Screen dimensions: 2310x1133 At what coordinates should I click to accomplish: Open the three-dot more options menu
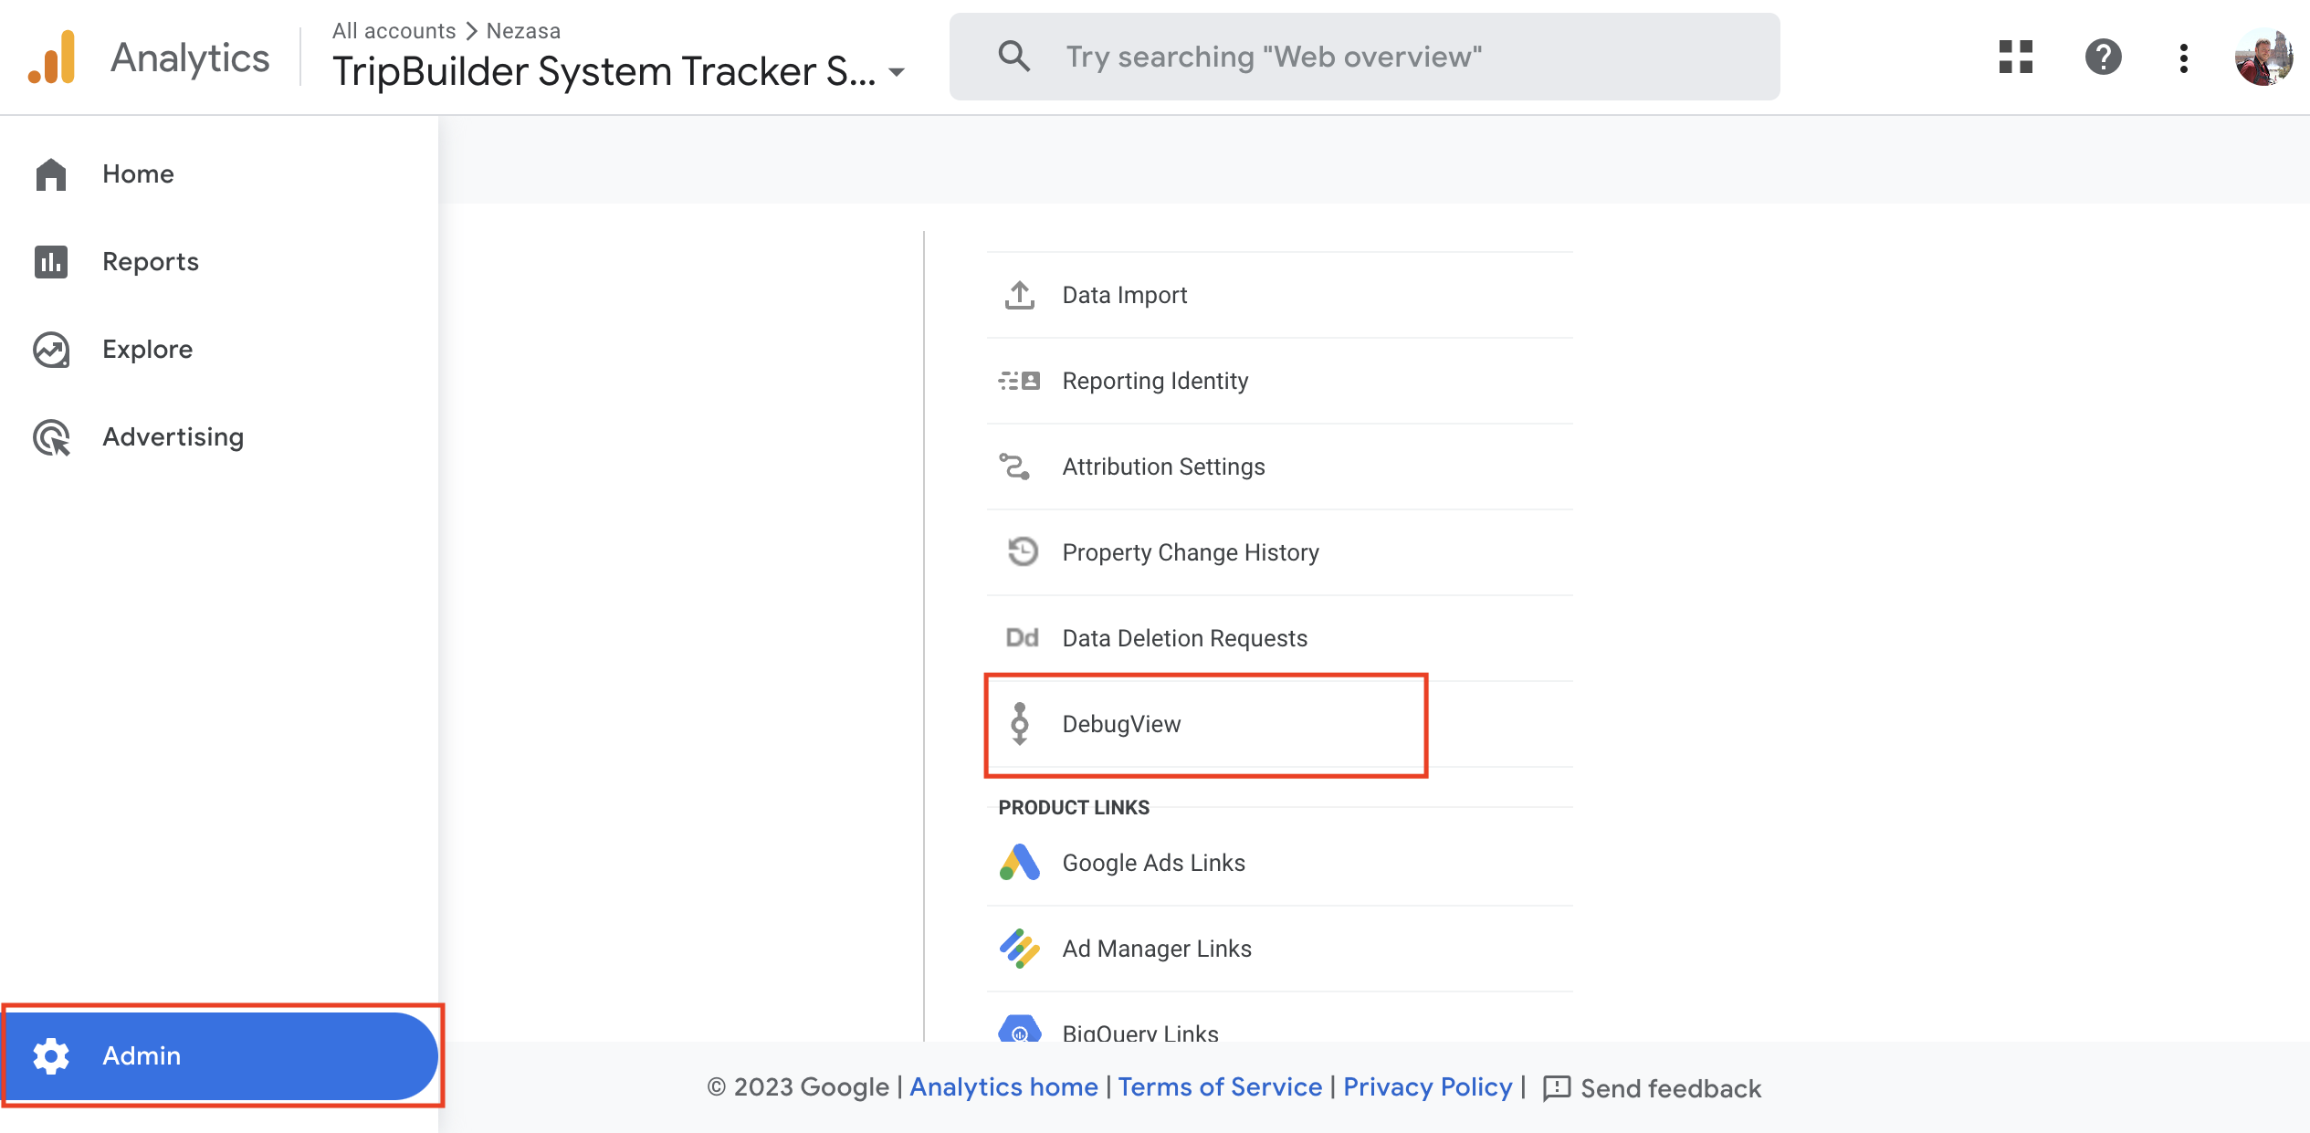pyautogui.click(x=2183, y=58)
